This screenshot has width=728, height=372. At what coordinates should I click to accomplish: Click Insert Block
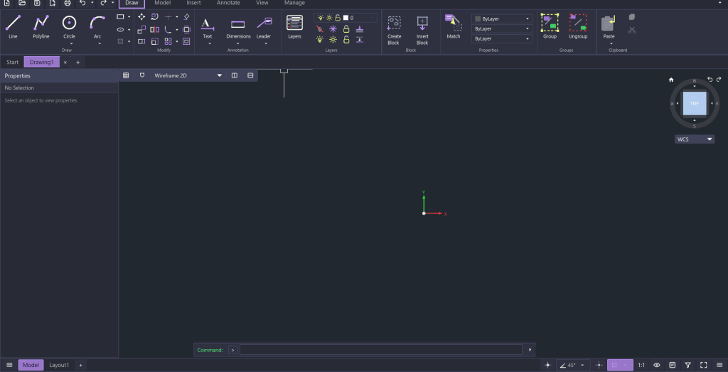[422, 30]
